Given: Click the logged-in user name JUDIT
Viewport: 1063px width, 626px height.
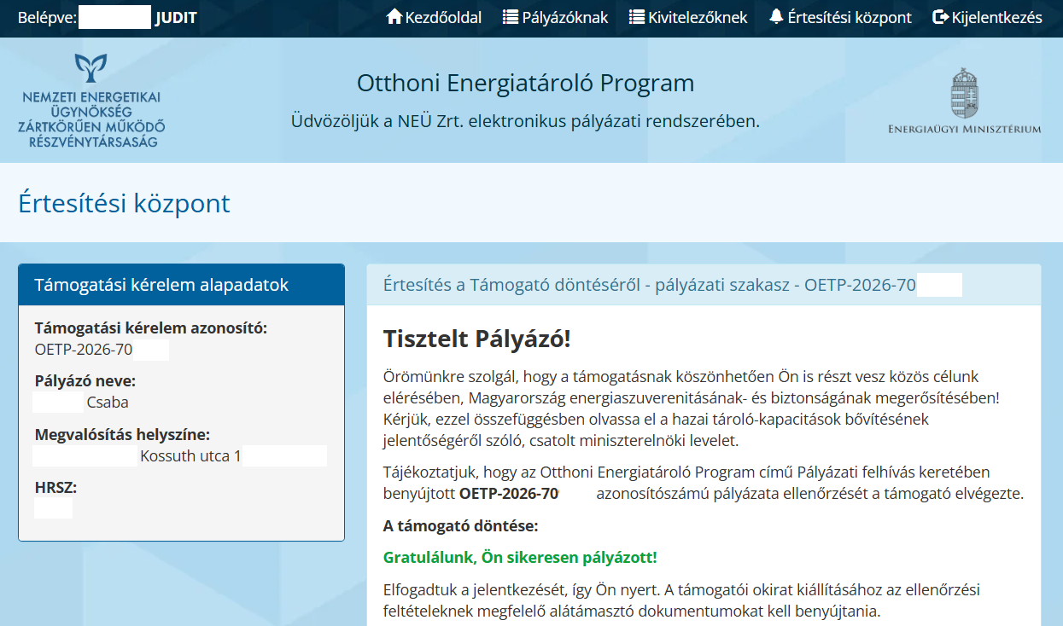Looking at the screenshot, I should click(x=176, y=17).
